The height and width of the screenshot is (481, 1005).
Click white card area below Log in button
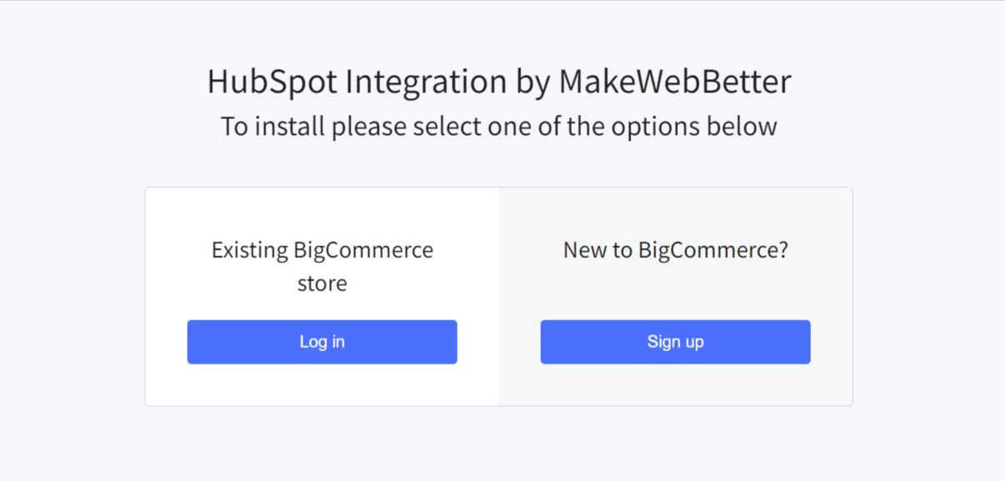click(x=322, y=385)
